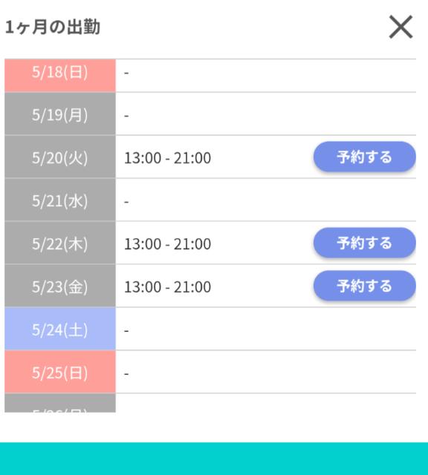Screen dimensions: 428x475
Task: Select the 5/18(日) date cell
Action: coord(60,76)
